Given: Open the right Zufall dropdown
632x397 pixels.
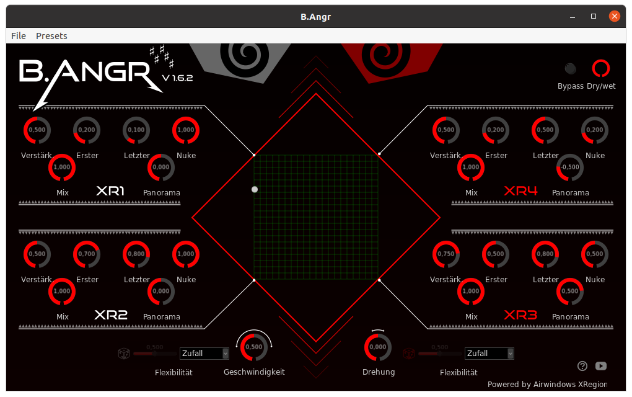Looking at the screenshot, I should click(x=489, y=354).
